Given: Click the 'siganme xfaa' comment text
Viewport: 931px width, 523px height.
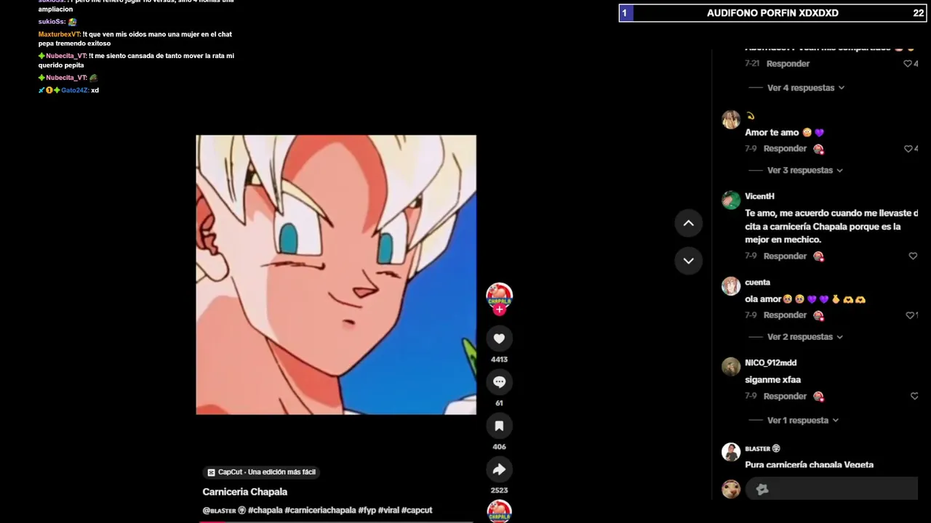Looking at the screenshot, I should point(772,380).
